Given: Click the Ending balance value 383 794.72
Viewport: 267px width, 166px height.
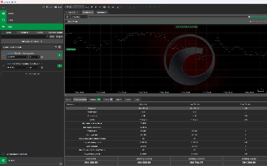Looking at the screenshot, I should coord(196,162).
